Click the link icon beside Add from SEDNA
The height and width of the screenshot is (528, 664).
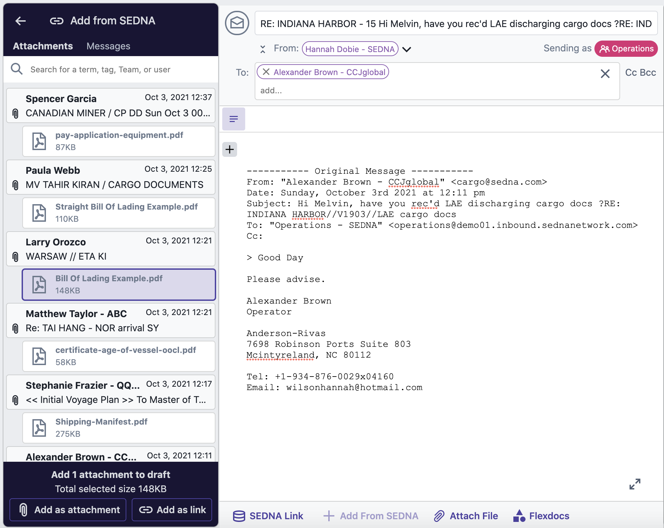57,21
